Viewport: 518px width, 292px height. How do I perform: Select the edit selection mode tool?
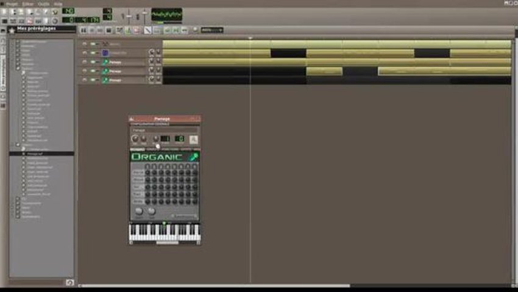157,30
